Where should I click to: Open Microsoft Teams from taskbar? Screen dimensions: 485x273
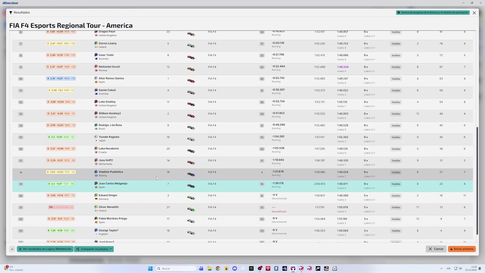click(x=201, y=268)
